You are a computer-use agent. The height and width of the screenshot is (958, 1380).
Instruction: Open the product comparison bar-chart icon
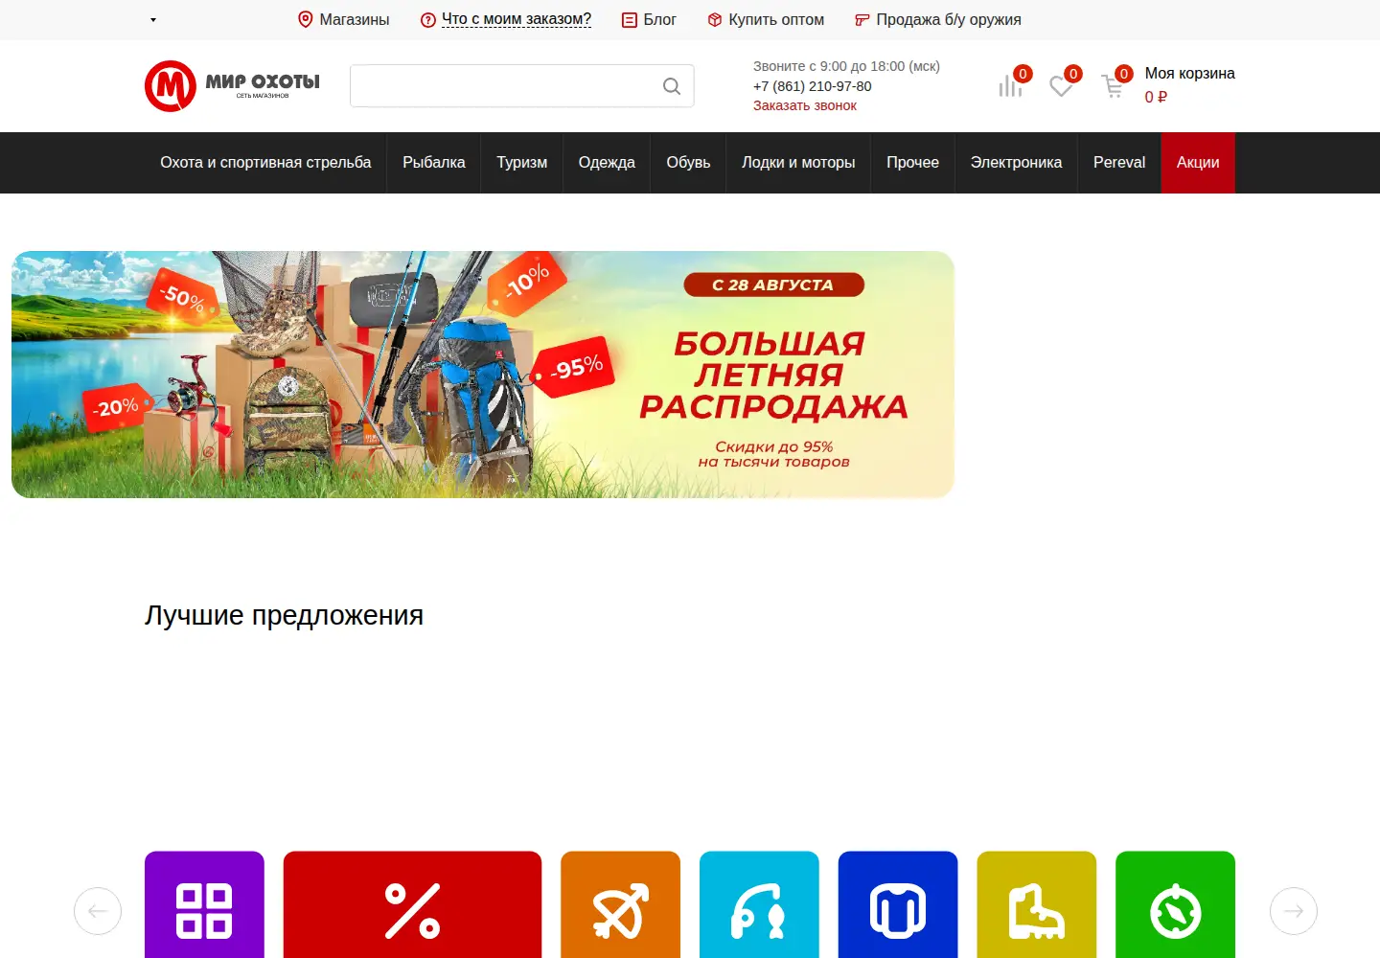coord(1010,86)
